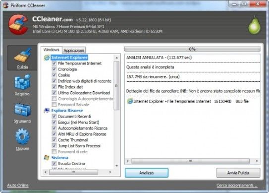Open the Registro registry section
The image size is (269, 193).
pos(22,85)
